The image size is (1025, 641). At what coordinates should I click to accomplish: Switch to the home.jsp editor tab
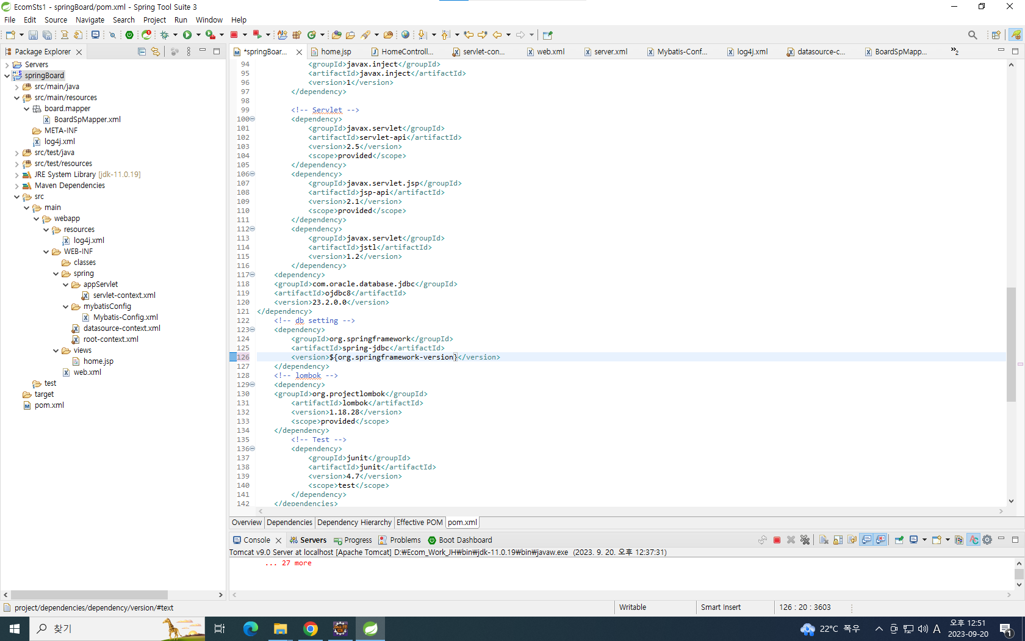[x=336, y=52]
